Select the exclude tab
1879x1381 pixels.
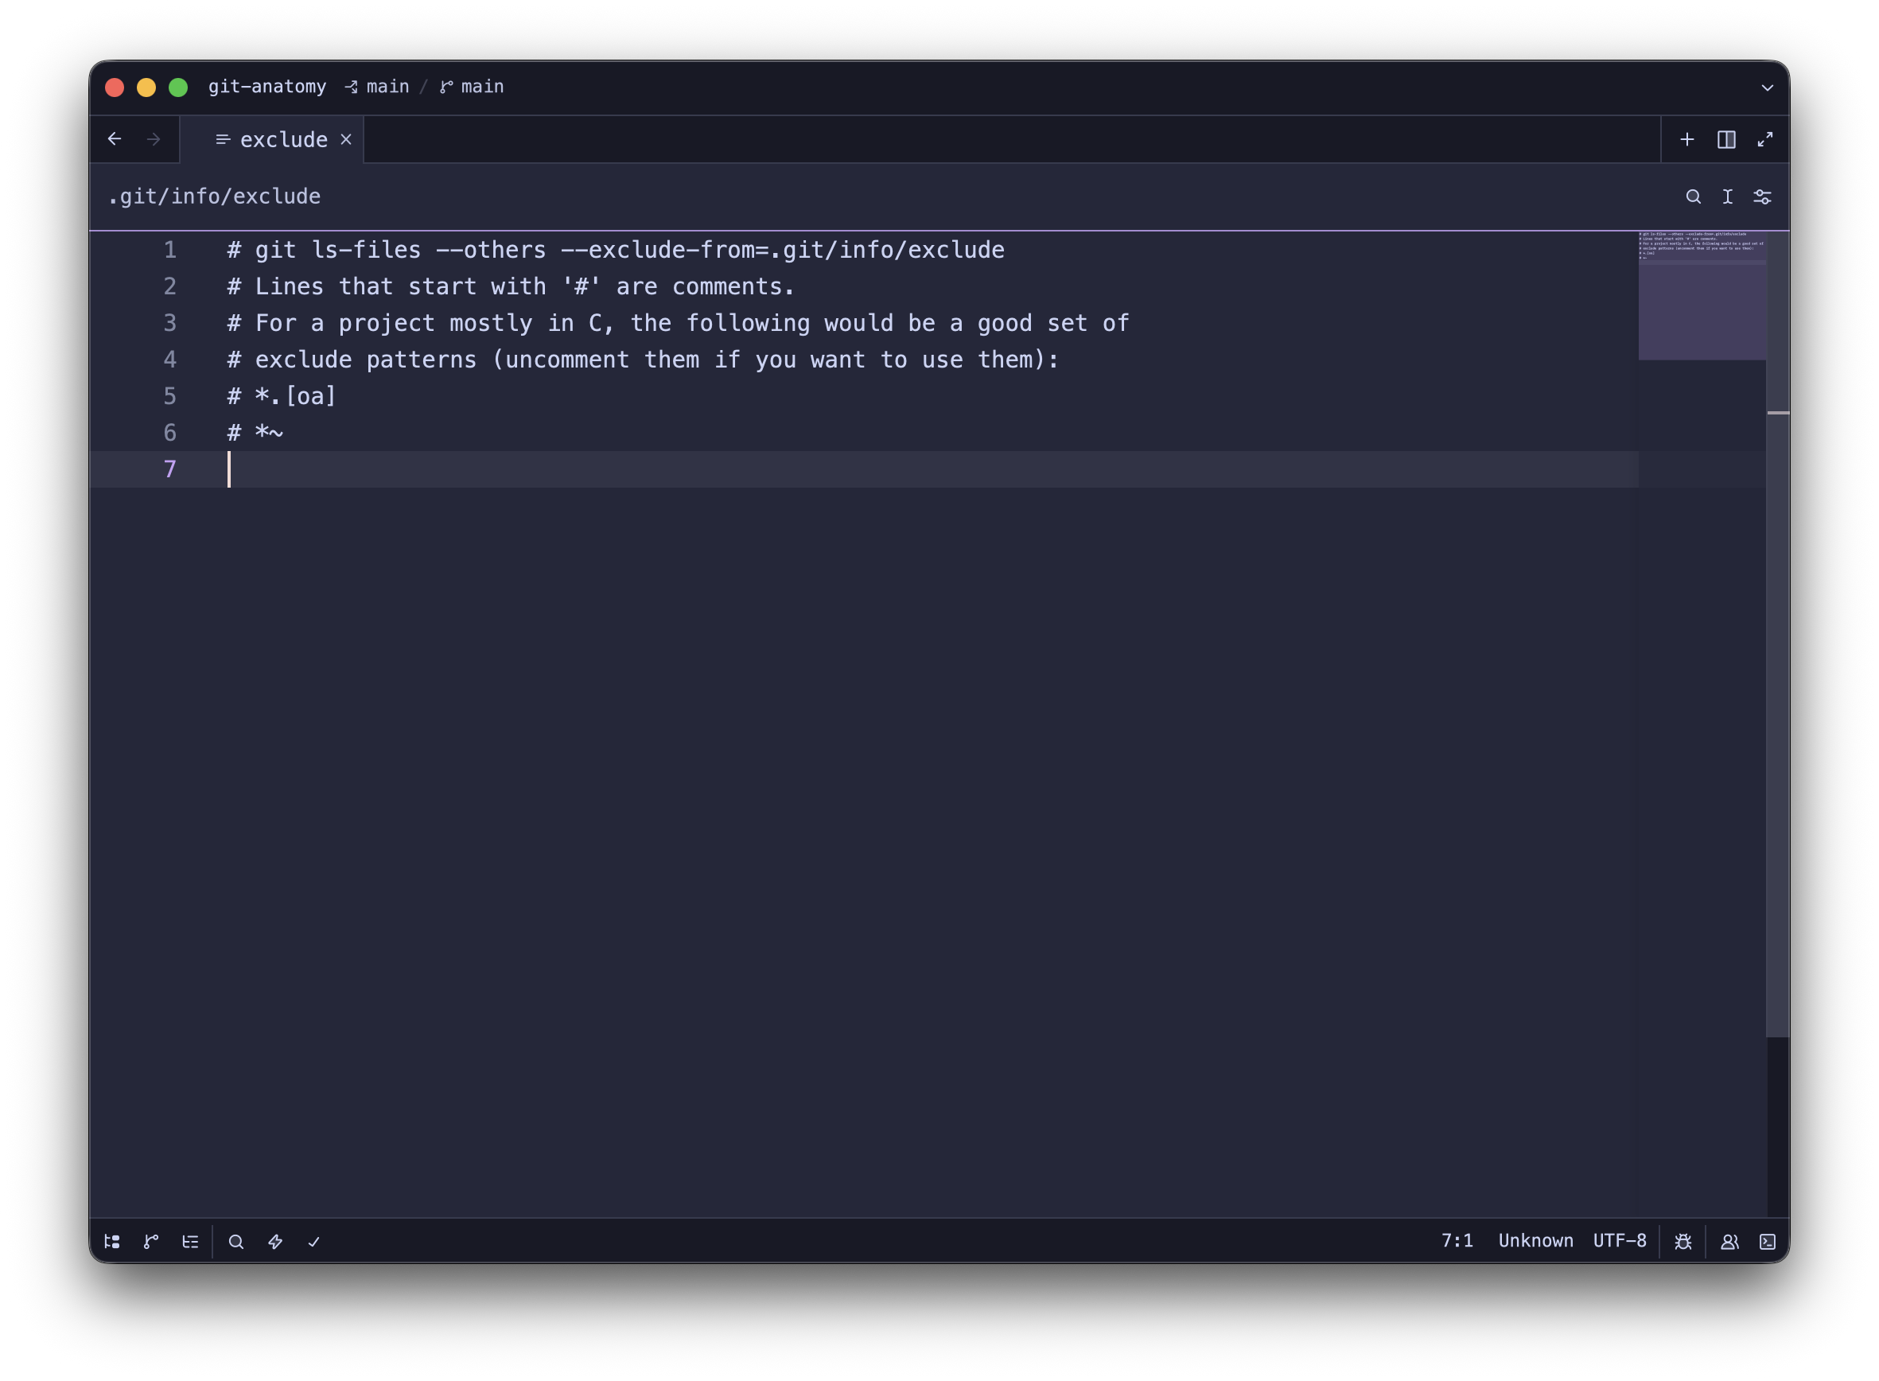(x=282, y=139)
